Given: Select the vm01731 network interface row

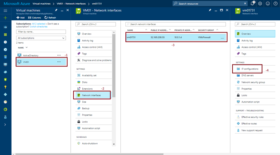Looking at the screenshot, I should (x=176, y=37).
